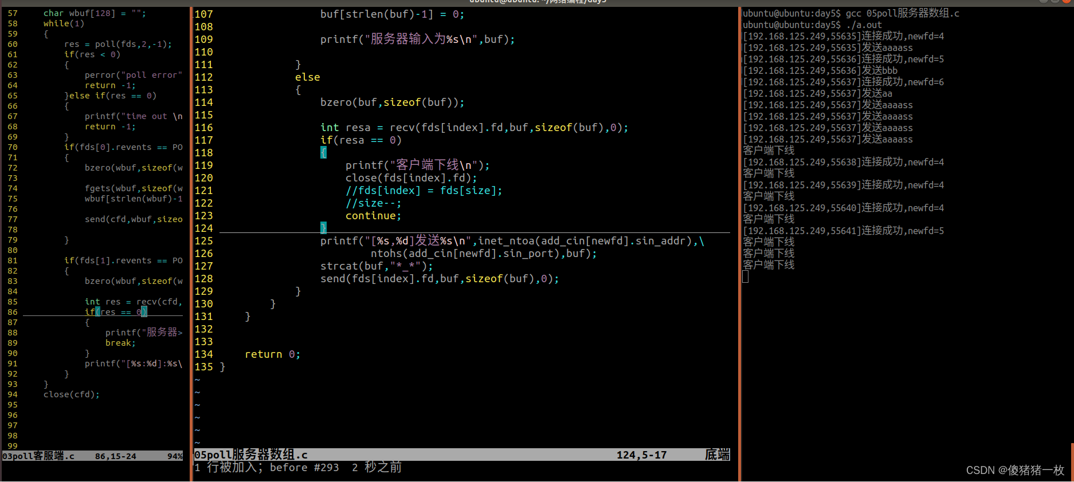The image size is (1074, 482).
Task: Click the terminal cursor block below output
Action: pyautogui.click(x=745, y=276)
